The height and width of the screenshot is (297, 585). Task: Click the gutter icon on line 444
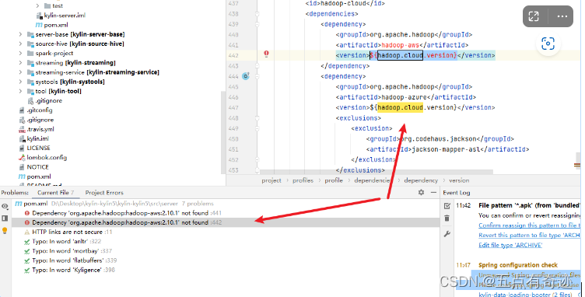(246, 76)
